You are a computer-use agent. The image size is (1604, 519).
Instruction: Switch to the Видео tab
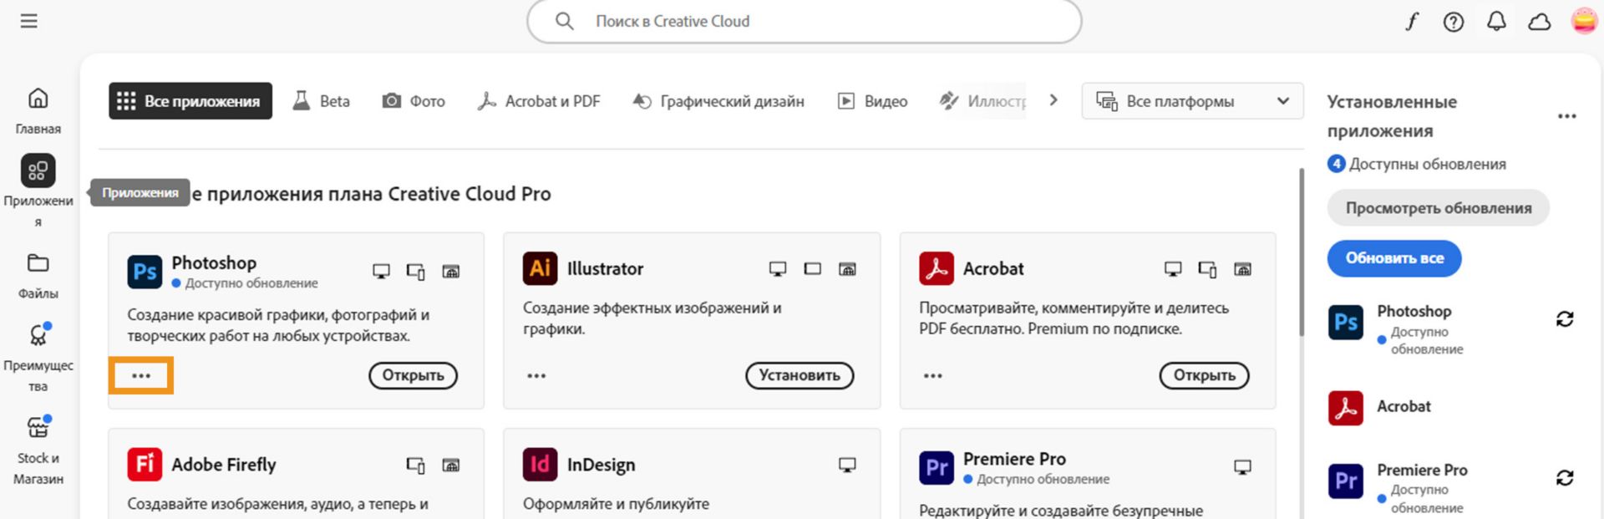point(872,101)
